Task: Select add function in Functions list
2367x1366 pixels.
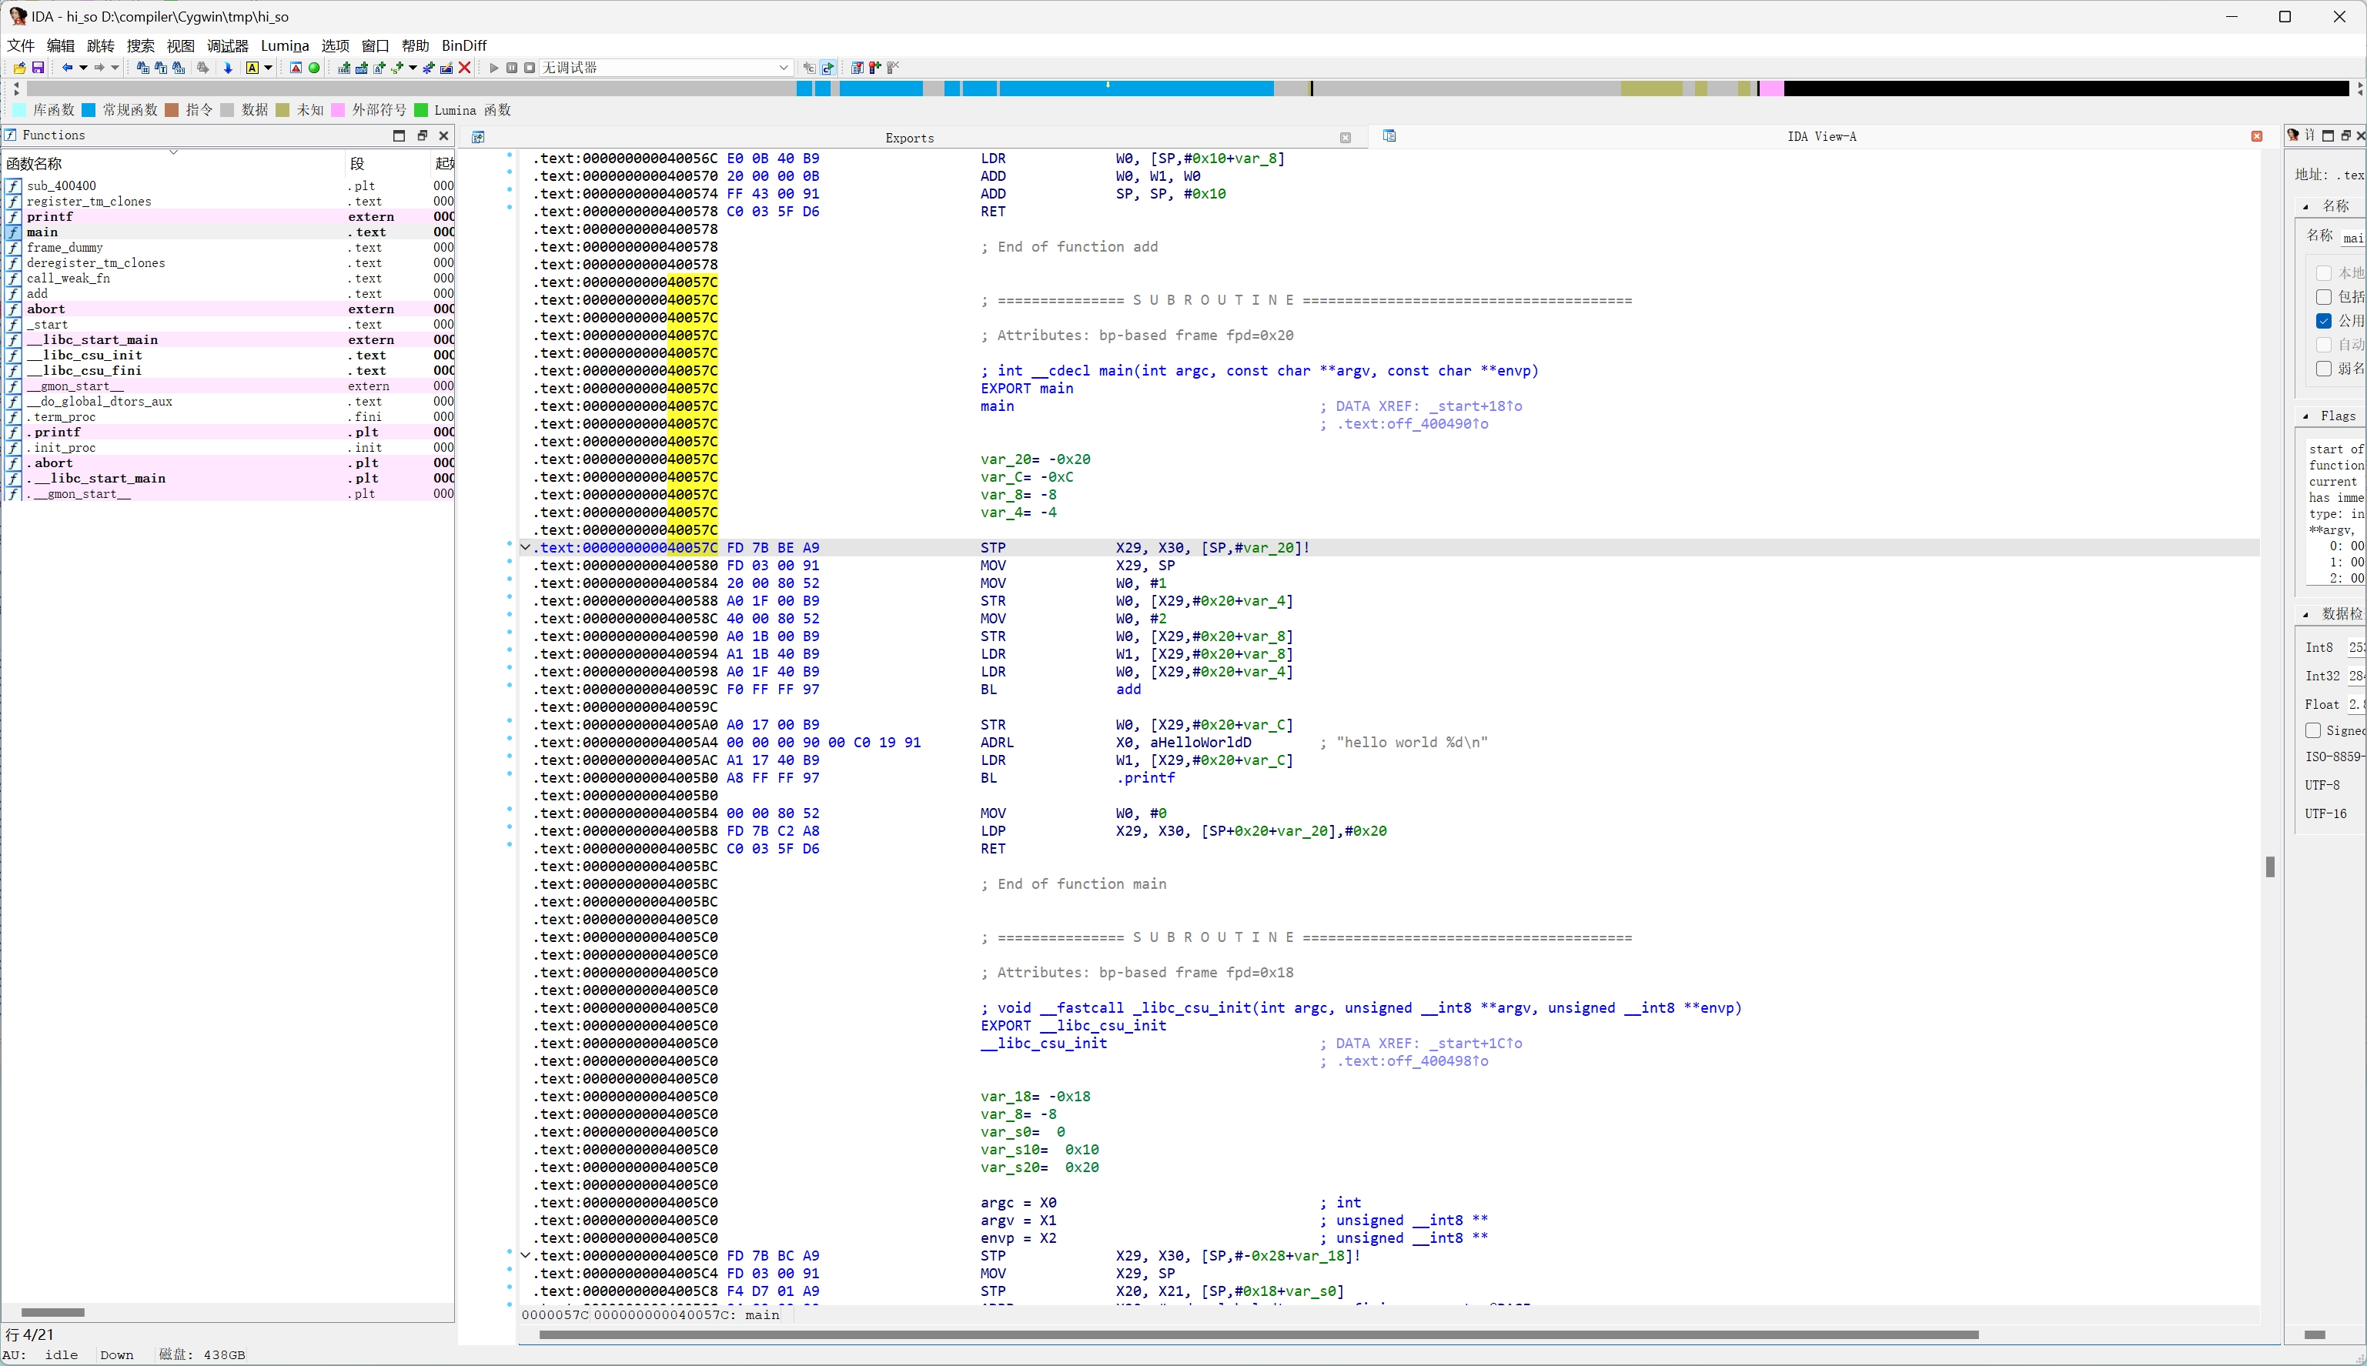Action: 228,294
